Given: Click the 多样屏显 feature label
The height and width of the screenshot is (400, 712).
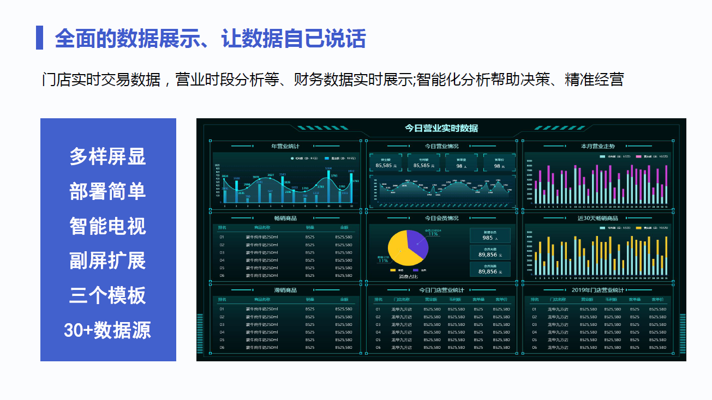Looking at the screenshot, I should (x=107, y=157).
